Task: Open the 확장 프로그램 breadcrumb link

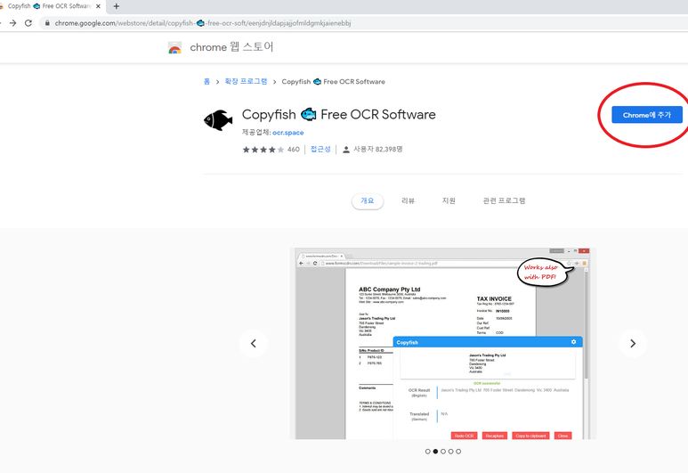Action: tap(246, 81)
